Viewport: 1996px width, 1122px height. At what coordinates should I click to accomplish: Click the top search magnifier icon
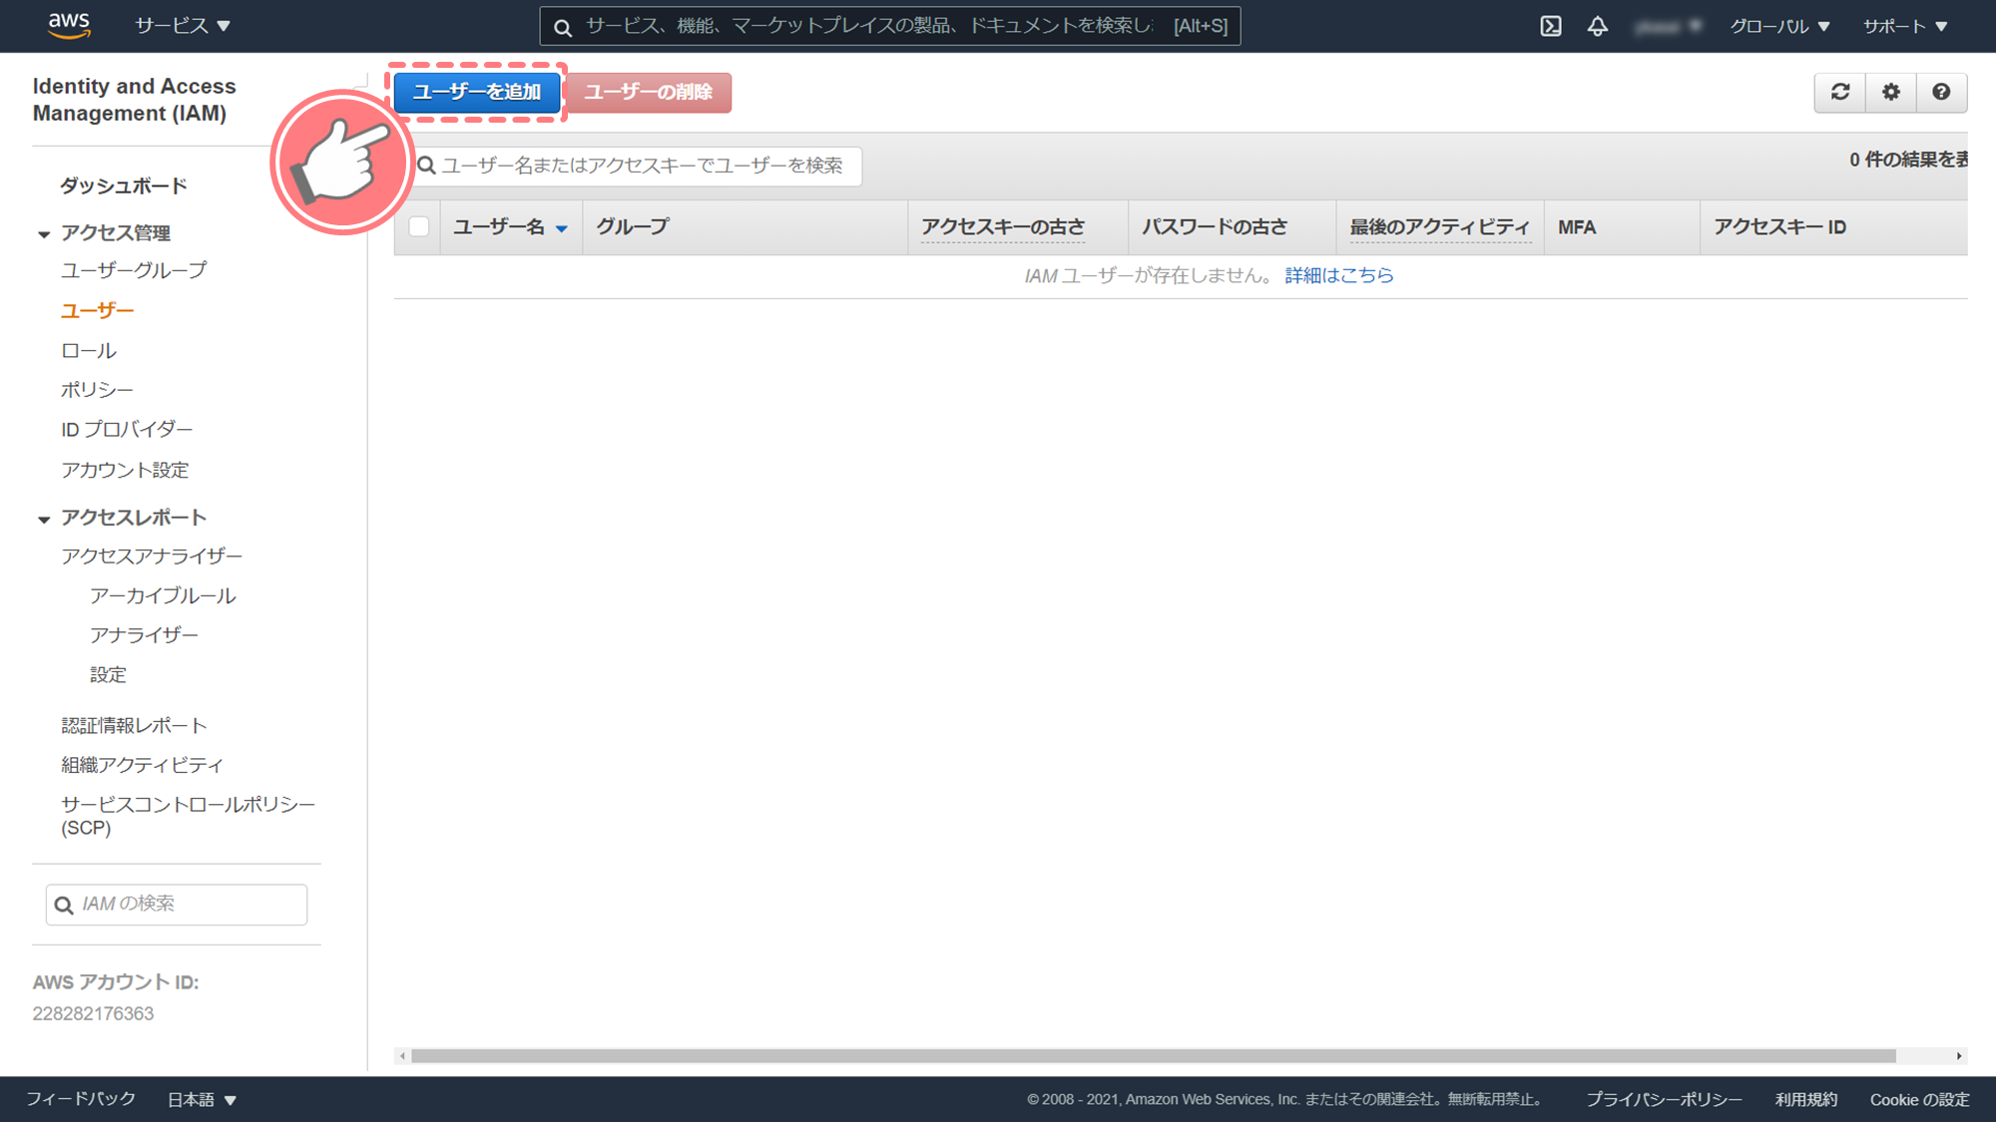tap(563, 27)
